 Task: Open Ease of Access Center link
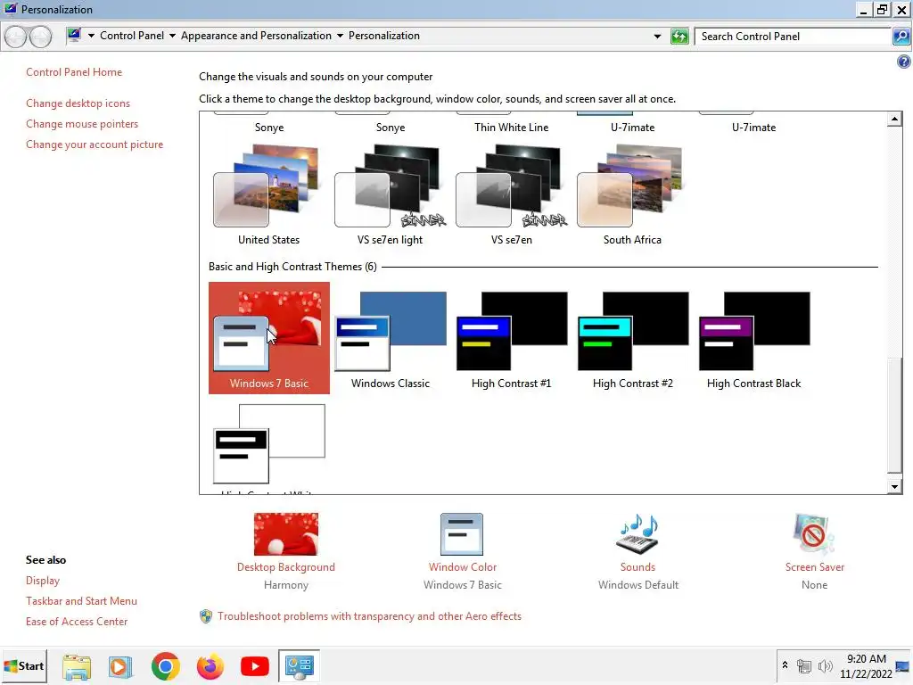click(x=77, y=622)
